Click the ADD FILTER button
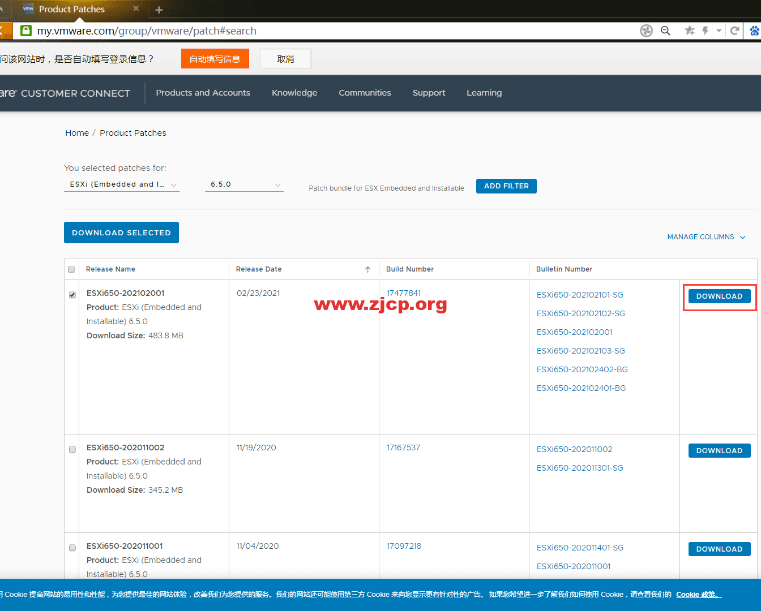The image size is (761, 611). point(506,186)
